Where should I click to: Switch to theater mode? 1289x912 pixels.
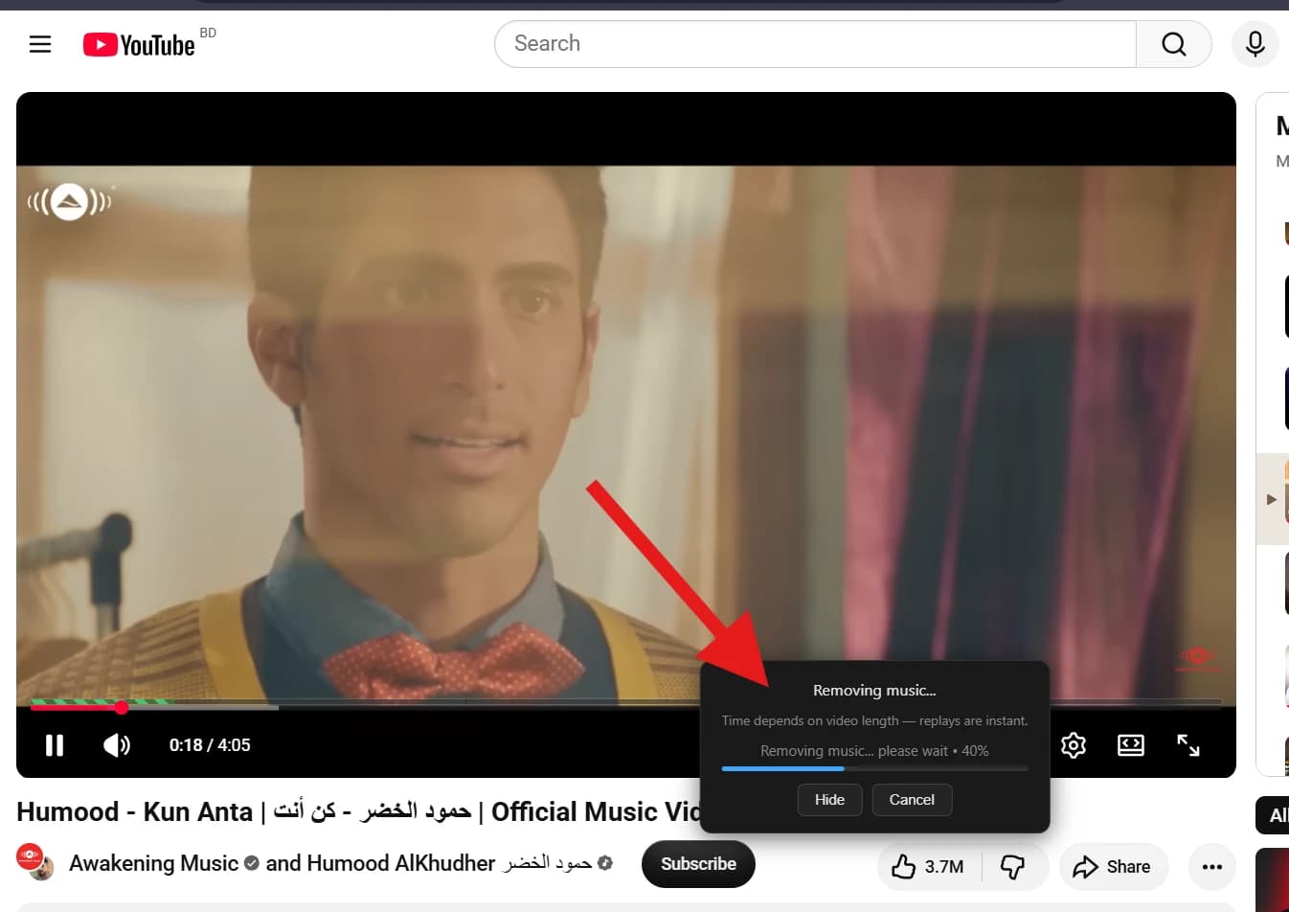pyautogui.click(x=1131, y=745)
